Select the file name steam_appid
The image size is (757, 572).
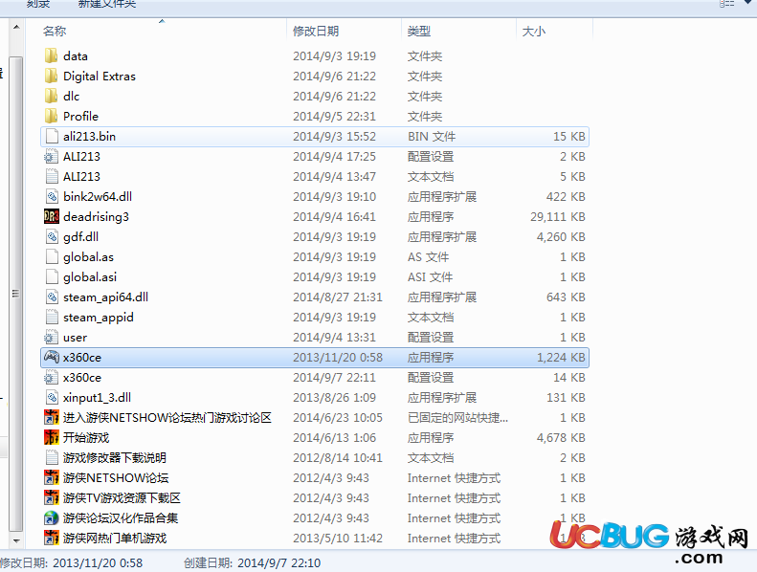pos(99,318)
